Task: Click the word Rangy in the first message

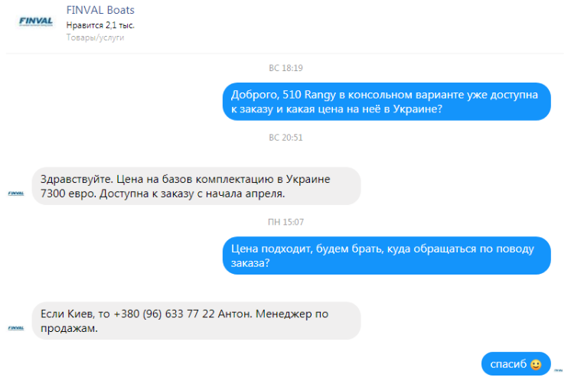Action: (320, 95)
